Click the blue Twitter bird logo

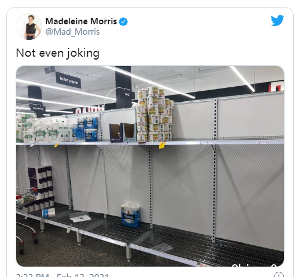pos(277,20)
